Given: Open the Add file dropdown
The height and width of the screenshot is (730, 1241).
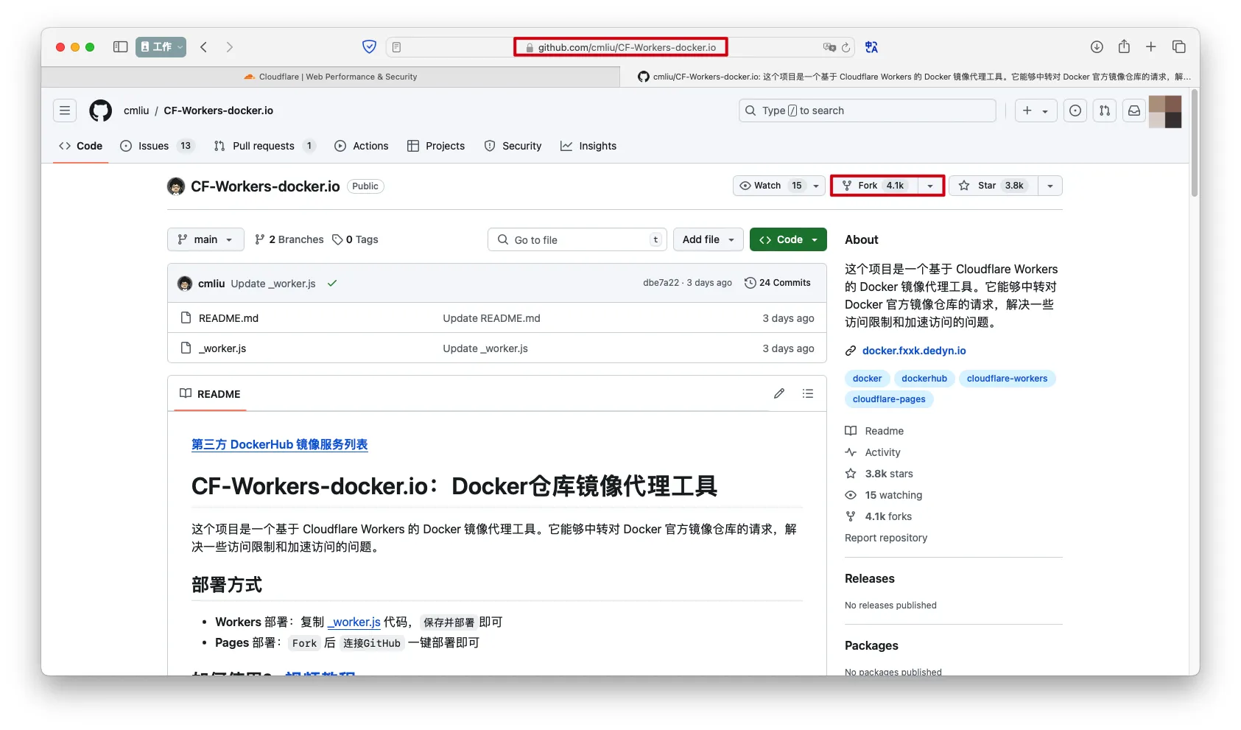Looking at the screenshot, I should [x=709, y=239].
